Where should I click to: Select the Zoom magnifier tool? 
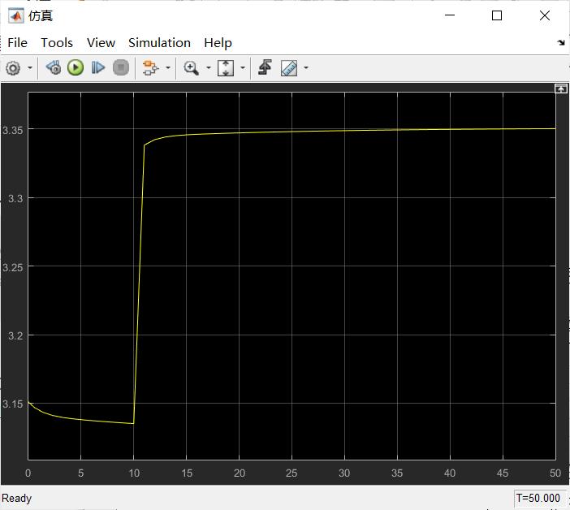(x=191, y=68)
